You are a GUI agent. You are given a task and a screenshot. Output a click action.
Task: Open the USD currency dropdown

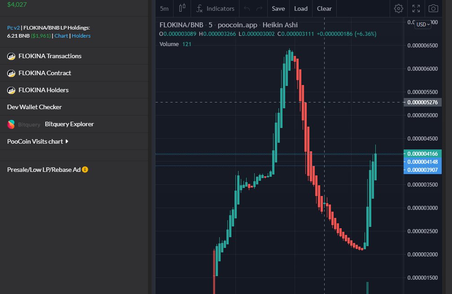[423, 25]
